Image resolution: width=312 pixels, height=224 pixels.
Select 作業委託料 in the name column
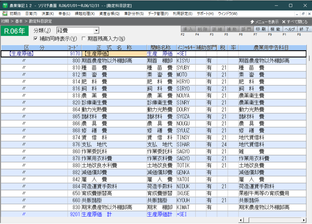point(114,152)
